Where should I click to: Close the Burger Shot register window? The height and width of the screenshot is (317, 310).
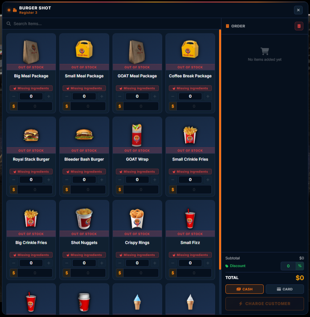tap(298, 10)
